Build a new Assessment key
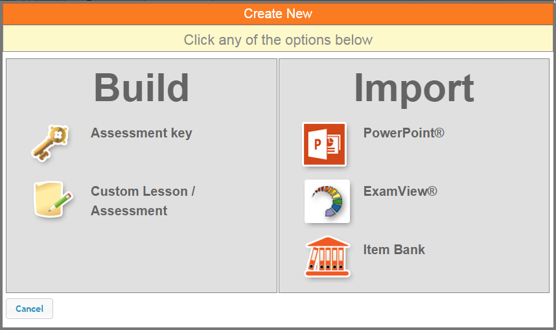Screen dimensions: 556x330 pos(141,133)
